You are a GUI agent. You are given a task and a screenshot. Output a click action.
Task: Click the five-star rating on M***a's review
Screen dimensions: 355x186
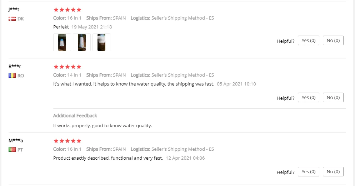coord(67,141)
